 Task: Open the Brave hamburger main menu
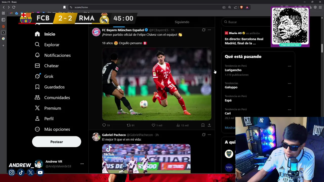tap(320, 7)
